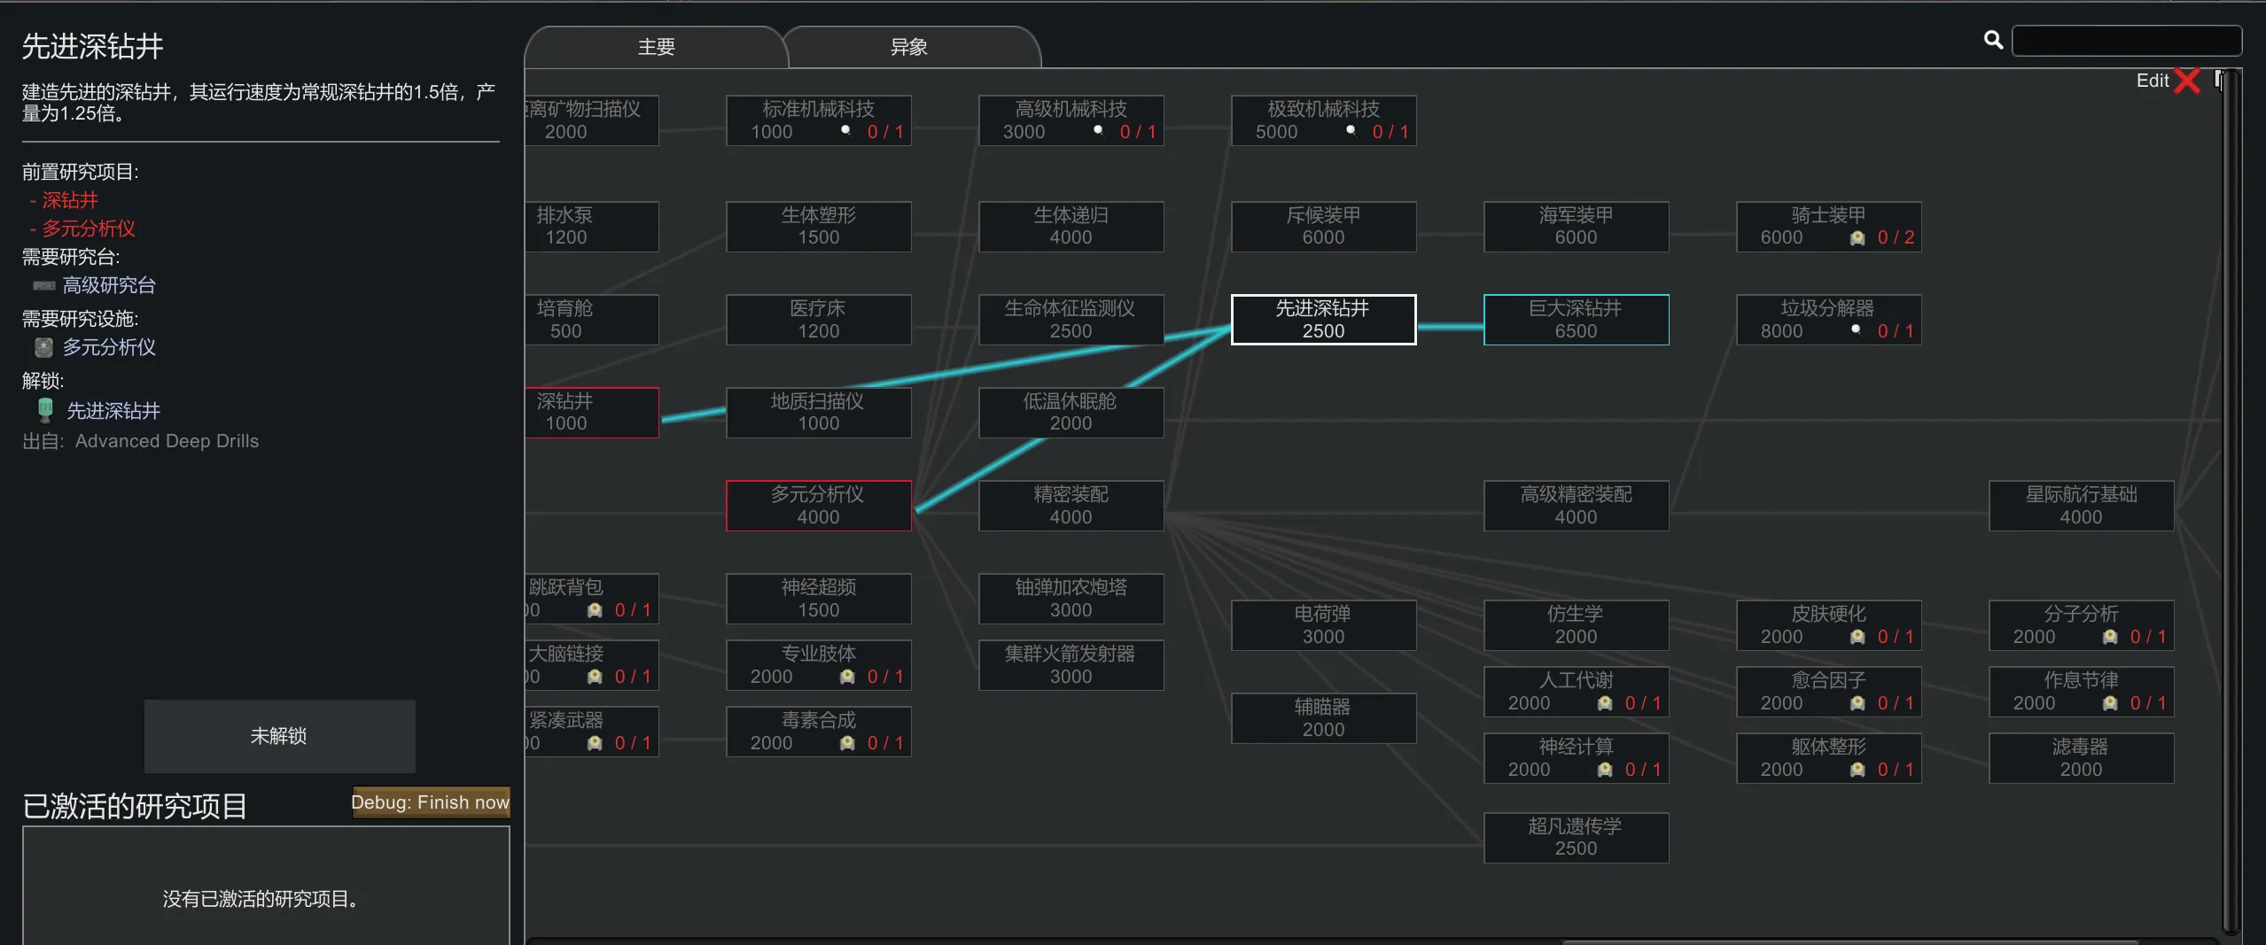This screenshot has height=945, width=2266.
Task: Focus the research search input field
Action: 2126,41
